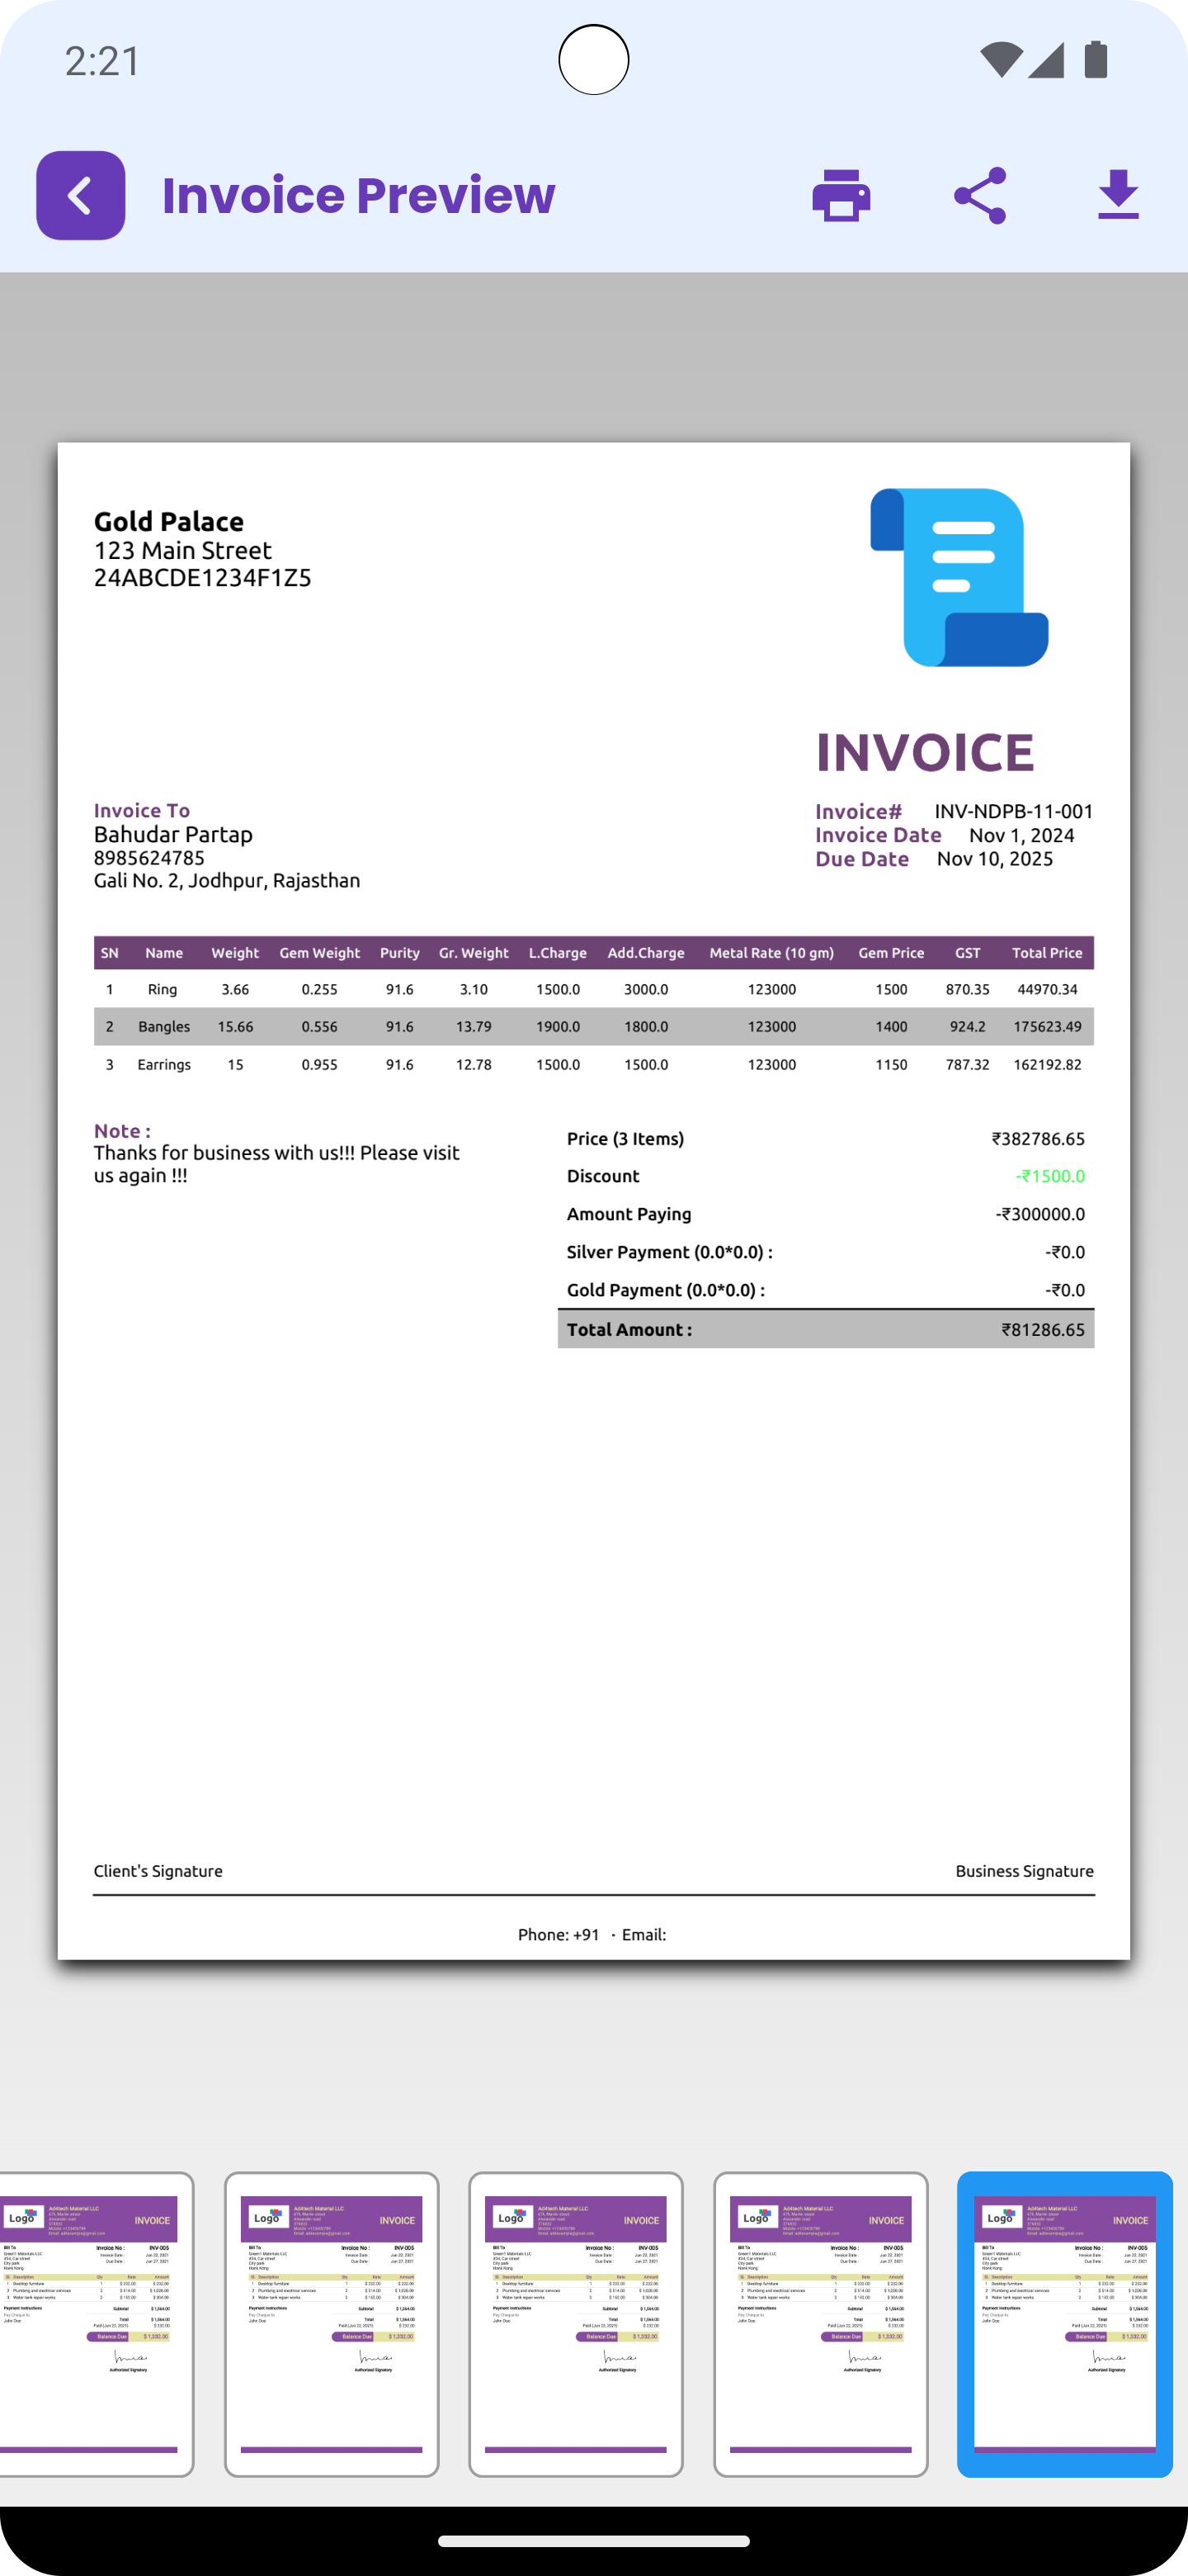The image size is (1188, 2576).
Task: Tap the invoice number INV-NDPB-11-001
Action: [1013, 811]
